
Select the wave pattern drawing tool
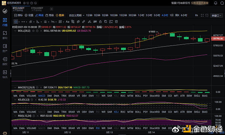tap(52, 22)
